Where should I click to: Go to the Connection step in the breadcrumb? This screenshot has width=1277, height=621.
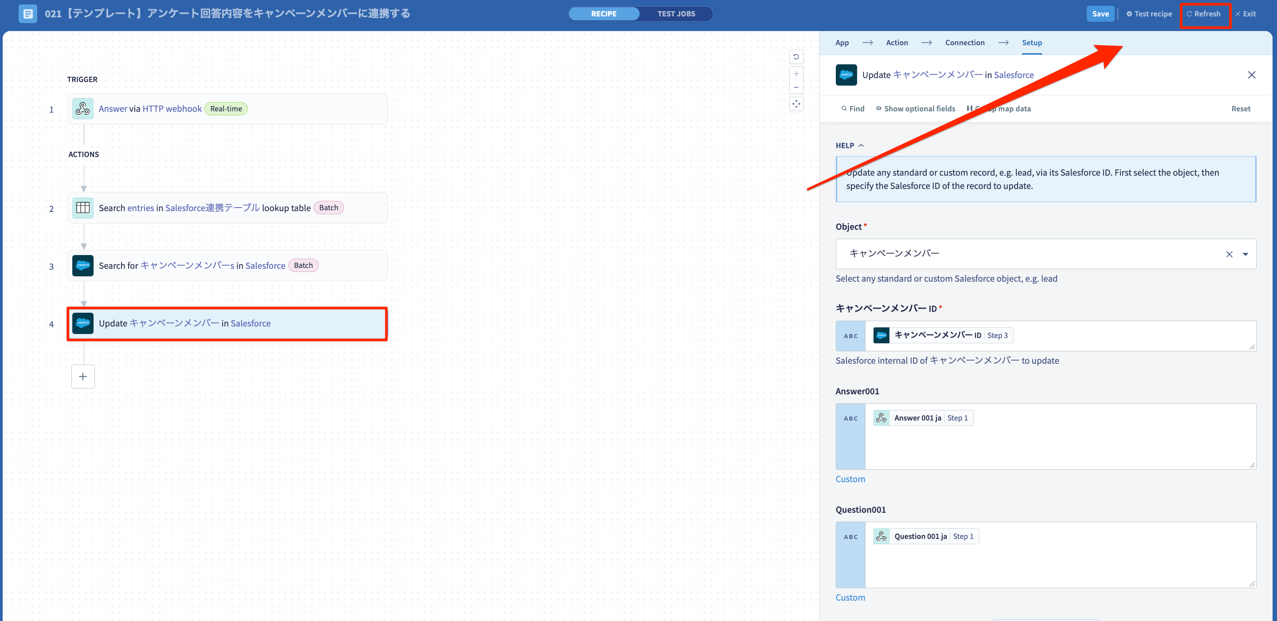965,43
